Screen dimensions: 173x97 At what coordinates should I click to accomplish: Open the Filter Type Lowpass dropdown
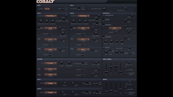[x=51, y=63]
